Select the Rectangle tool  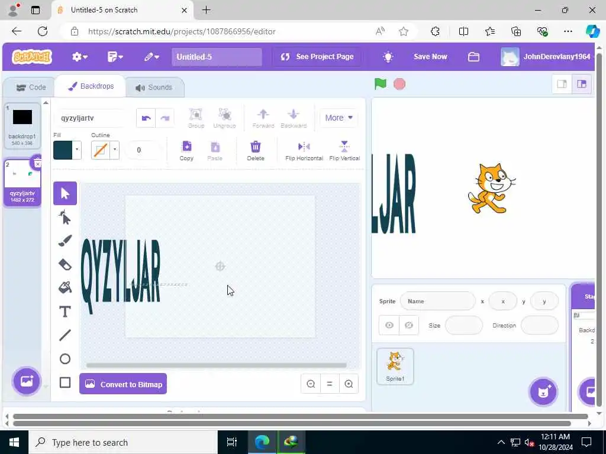point(65,382)
